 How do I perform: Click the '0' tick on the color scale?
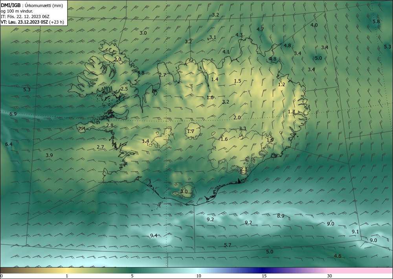point(2,276)
